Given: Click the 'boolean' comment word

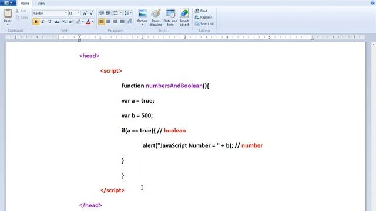Looking at the screenshot, I should [175, 131].
